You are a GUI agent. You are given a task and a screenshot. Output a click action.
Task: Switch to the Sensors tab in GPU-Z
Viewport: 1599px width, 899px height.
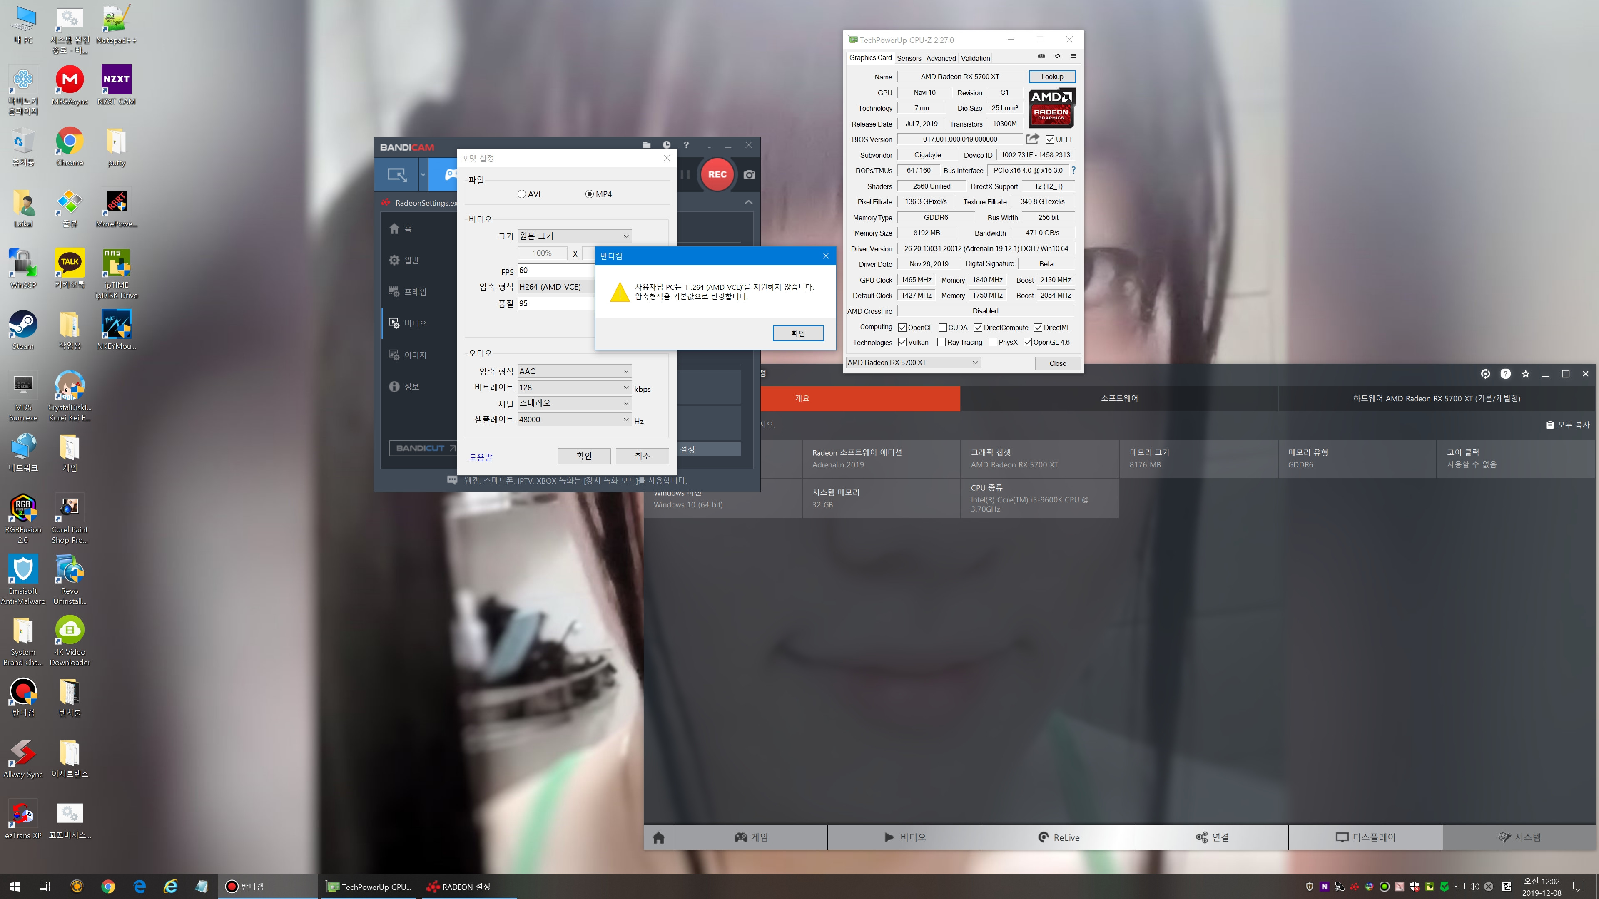[909, 58]
